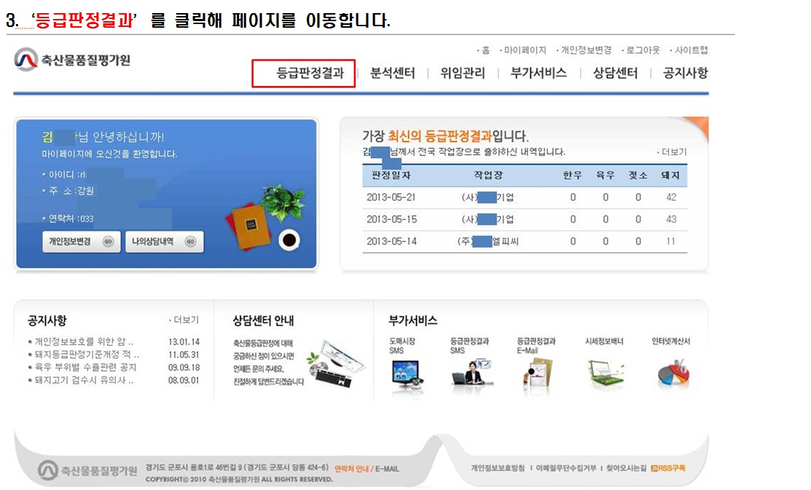The height and width of the screenshot is (490, 811).
Task: Open the 사이트맵 link
Action: [690, 50]
